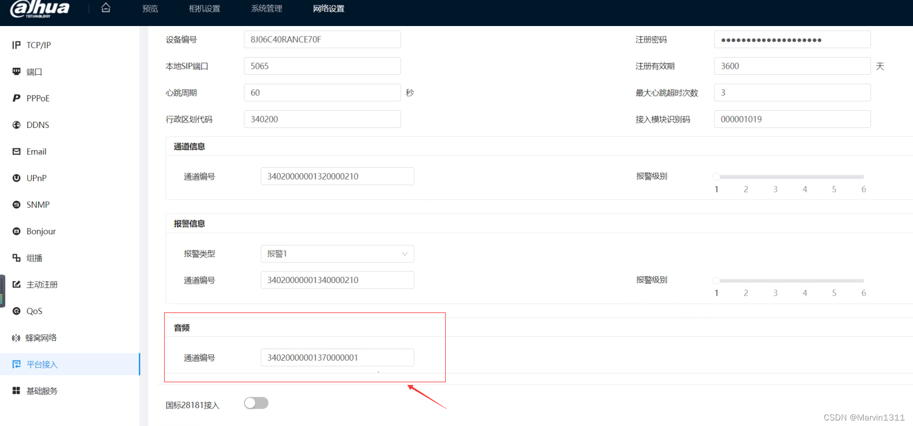Click the DDNS globe icon
913x426 pixels.
17,125
